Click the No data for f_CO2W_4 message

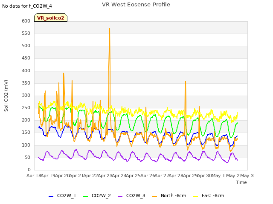(27, 6)
